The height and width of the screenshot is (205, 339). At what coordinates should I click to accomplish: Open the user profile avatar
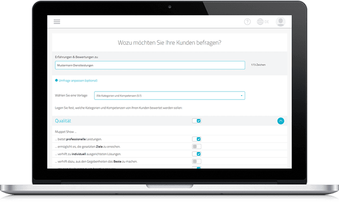pos(280,22)
